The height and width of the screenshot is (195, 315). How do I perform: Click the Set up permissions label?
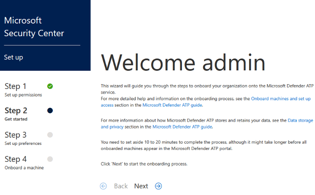[x=23, y=95]
